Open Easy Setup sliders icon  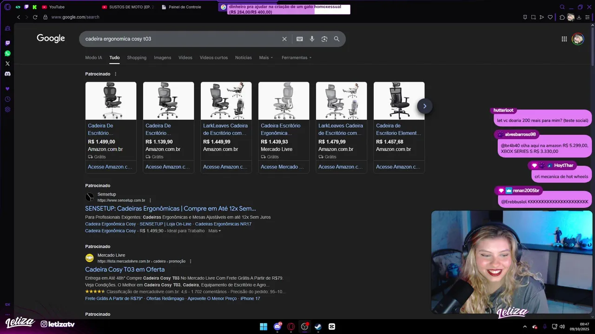(x=588, y=17)
